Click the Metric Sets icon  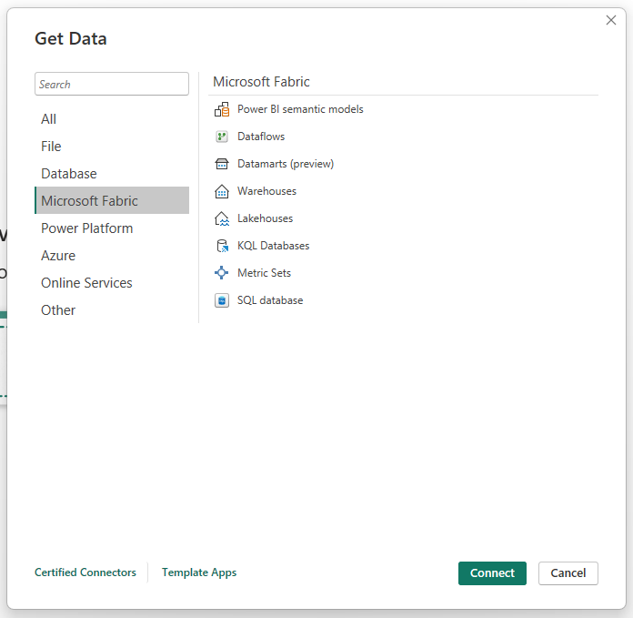[222, 273]
